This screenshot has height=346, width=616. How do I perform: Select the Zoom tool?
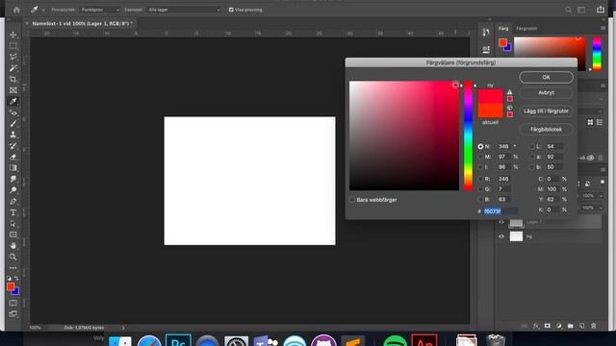(x=13, y=257)
